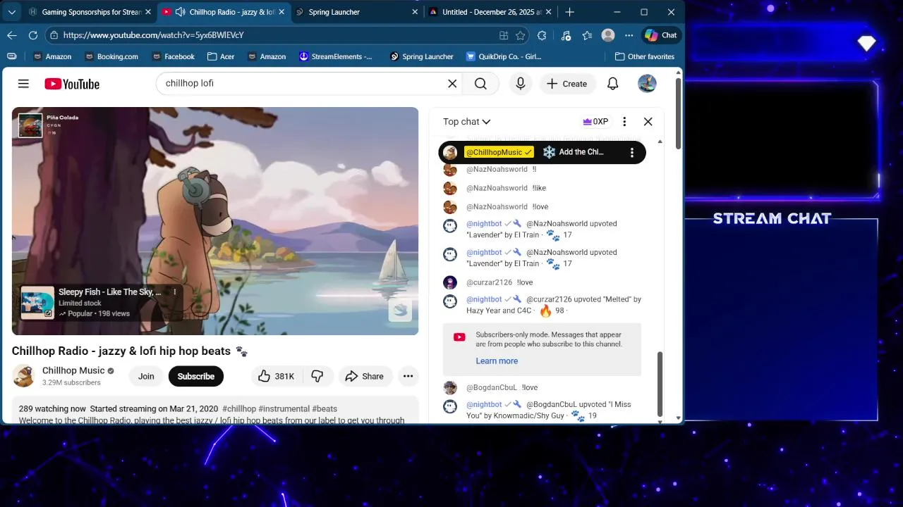This screenshot has width=903, height=507.
Task: Click the video merch overlay icon
Action: 400,310
